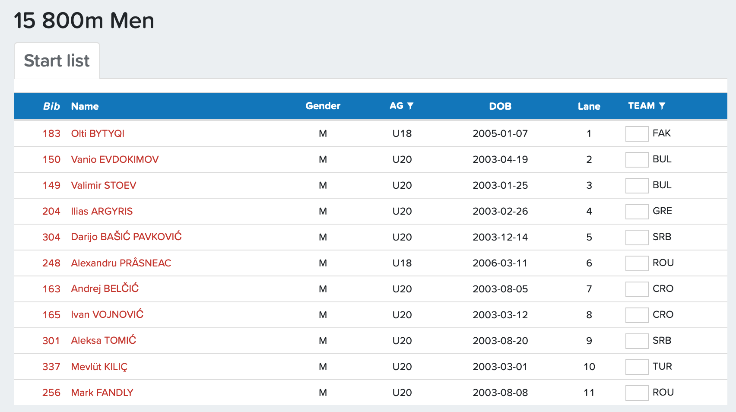
Task: Click the DOB column header
Action: (x=500, y=106)
